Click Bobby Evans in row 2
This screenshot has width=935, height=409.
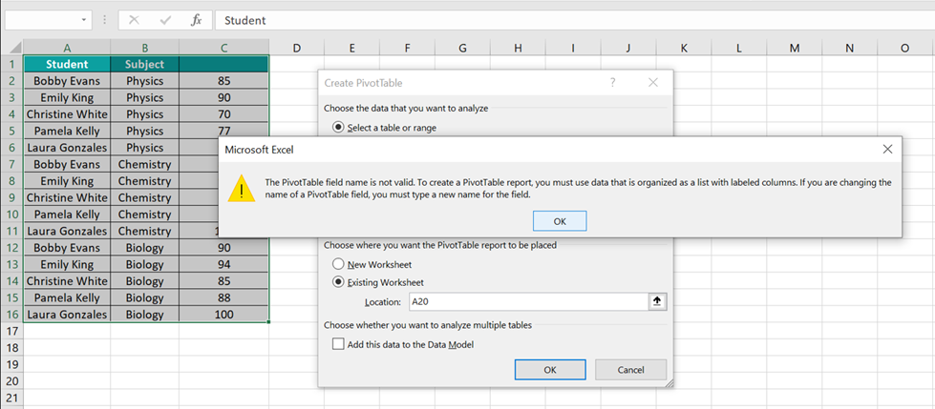(x=67, y=80)
